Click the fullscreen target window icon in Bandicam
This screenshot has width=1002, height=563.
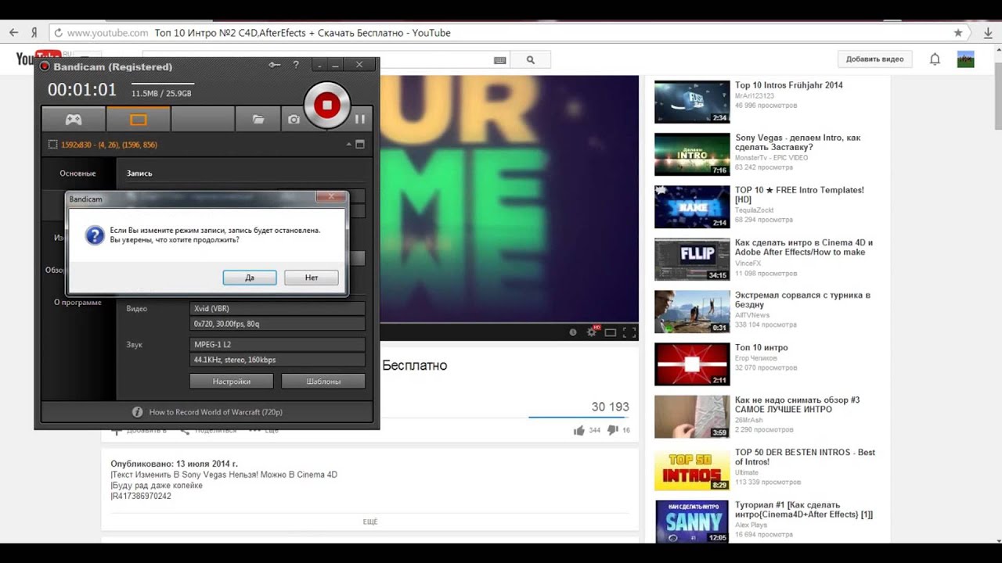click(x=360, y=145)
